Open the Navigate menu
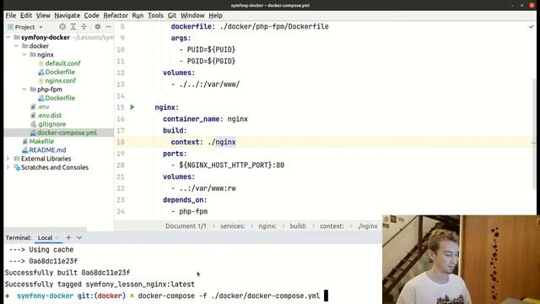Viewport: 540px width, 304px height. tap(67, 15)
